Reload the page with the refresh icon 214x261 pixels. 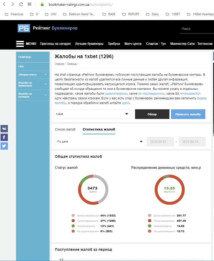coord(21,4)
